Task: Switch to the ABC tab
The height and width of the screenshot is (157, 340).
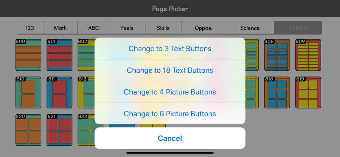Action: click(94, 28)
